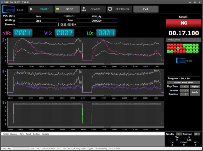Click the Product Bead Show button
This screenshot has width=203, height=151.
[x=183, y=82]
